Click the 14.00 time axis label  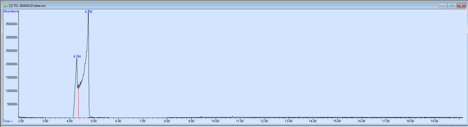(313, 121)
